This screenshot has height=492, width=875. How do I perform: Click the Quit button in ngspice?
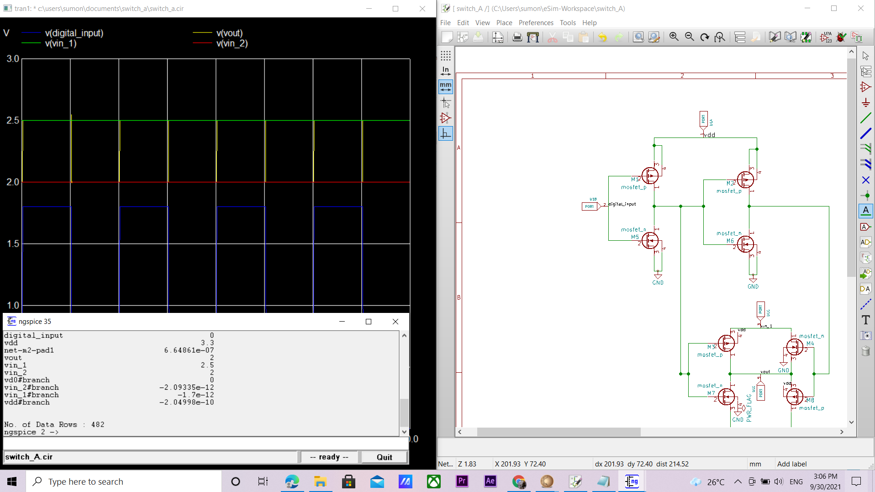point(384,457)
